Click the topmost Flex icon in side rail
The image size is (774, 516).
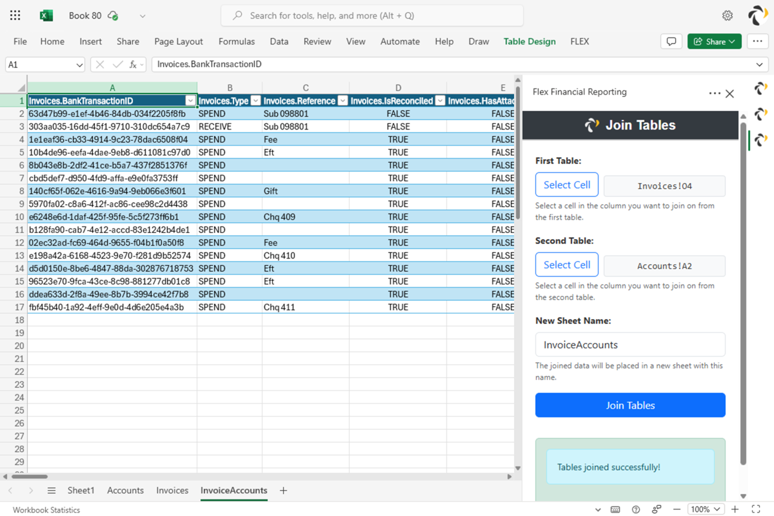tap(761, 88)
